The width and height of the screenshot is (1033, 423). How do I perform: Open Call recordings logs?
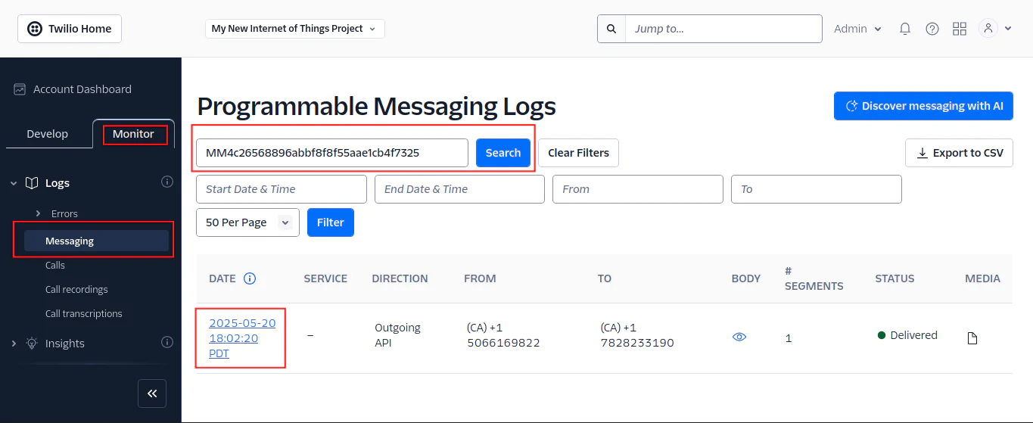[76, 290]
